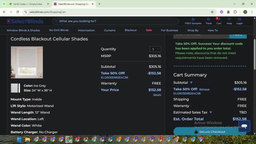The height and width of the screenshot is (144, 256).
Task: Close the SelectBlinds Shopping Cart tab
Action: [92, 4]
